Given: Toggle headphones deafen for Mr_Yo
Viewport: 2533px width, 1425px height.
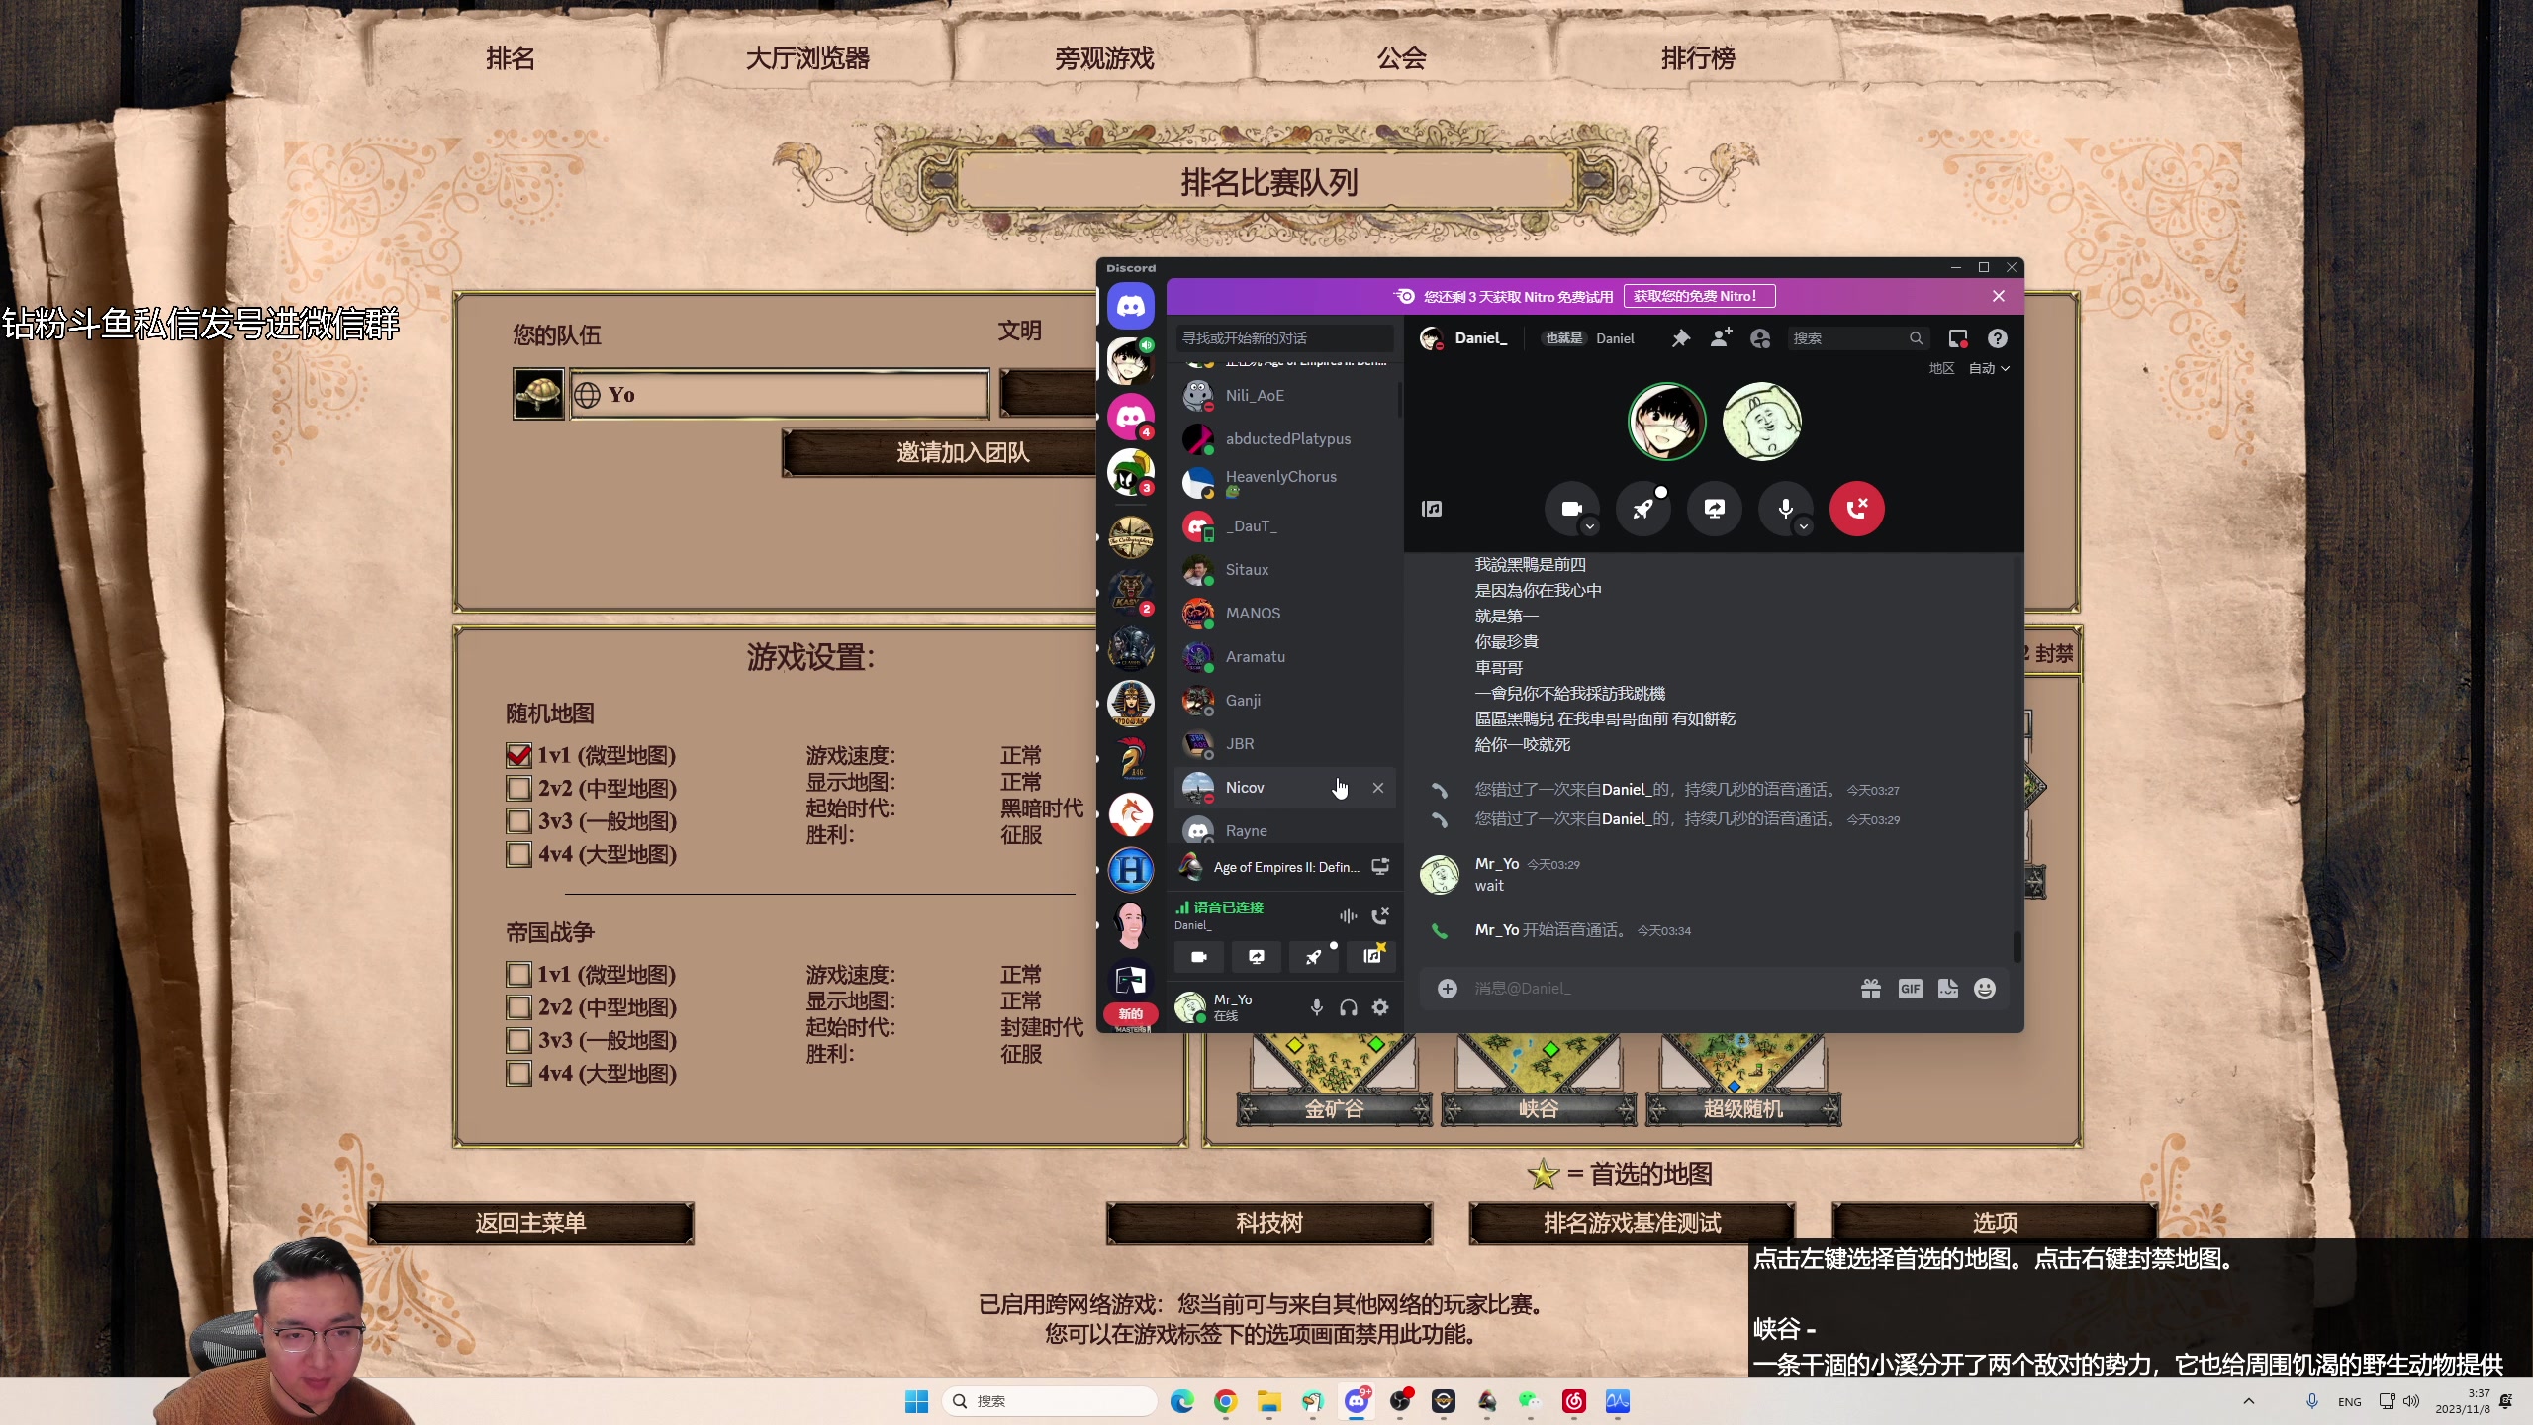Looking at the screenshot, I should 1348,1007.
